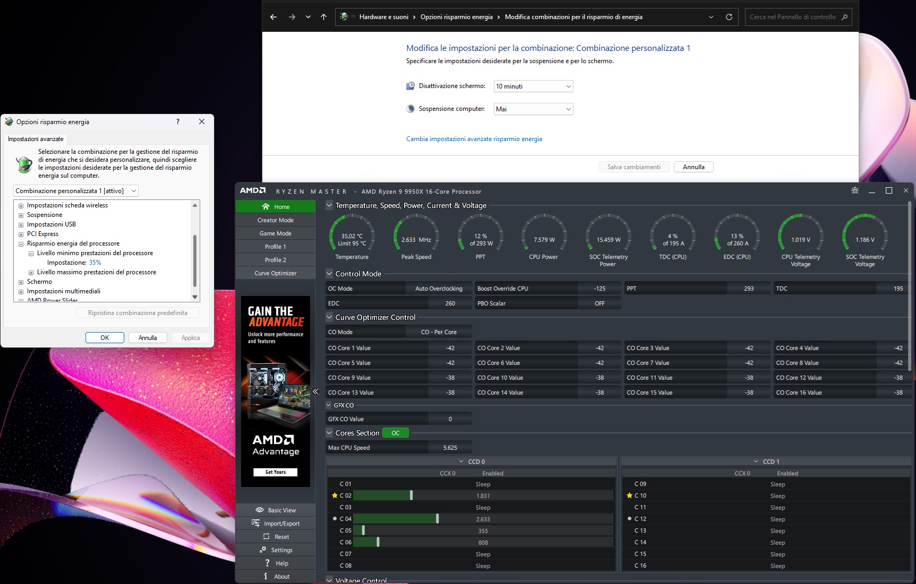
Task: Open Cambia impostazioni avanzate risparmio energia link
Action: tap(474, 139)
